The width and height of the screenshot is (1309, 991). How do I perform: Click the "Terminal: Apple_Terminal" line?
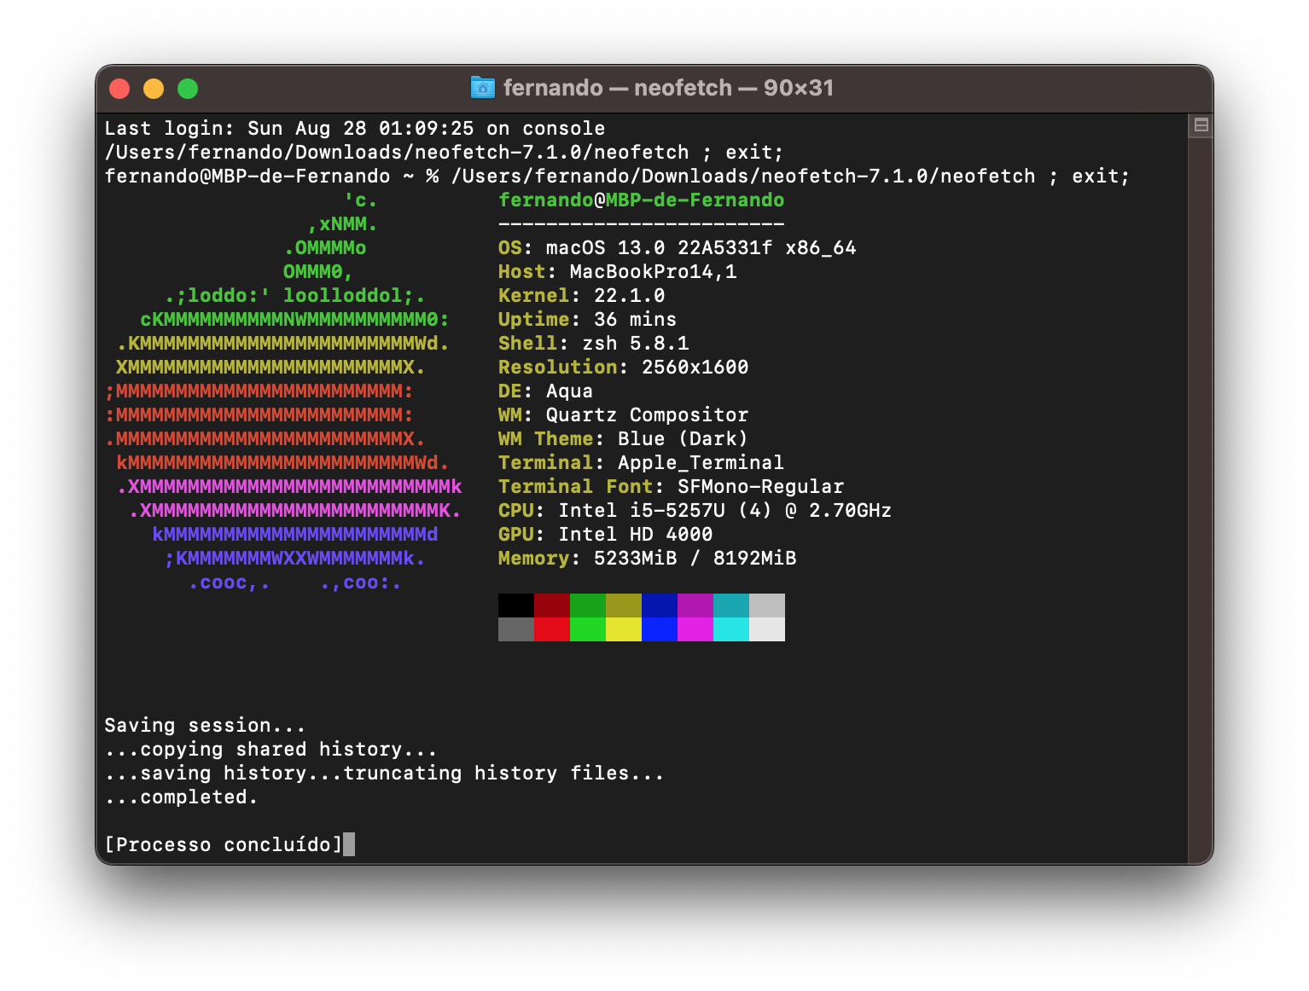coord(642,463)
